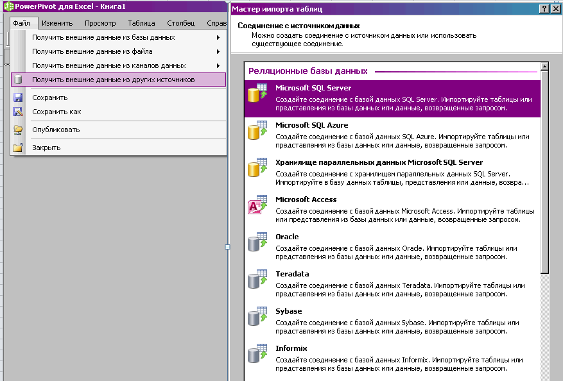Click the floppy disk icon beside Сохранить
Viewport: 563px width, 381px height.
tap(18, 97)
